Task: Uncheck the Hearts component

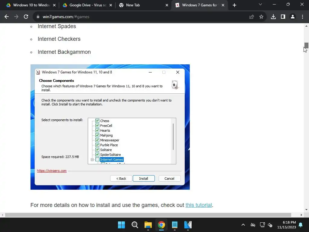Action: point(97,130)
